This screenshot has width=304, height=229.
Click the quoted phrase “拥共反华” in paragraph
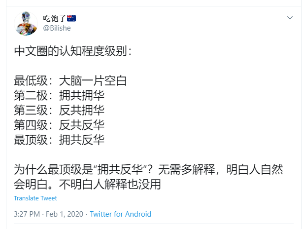(121, 169)
